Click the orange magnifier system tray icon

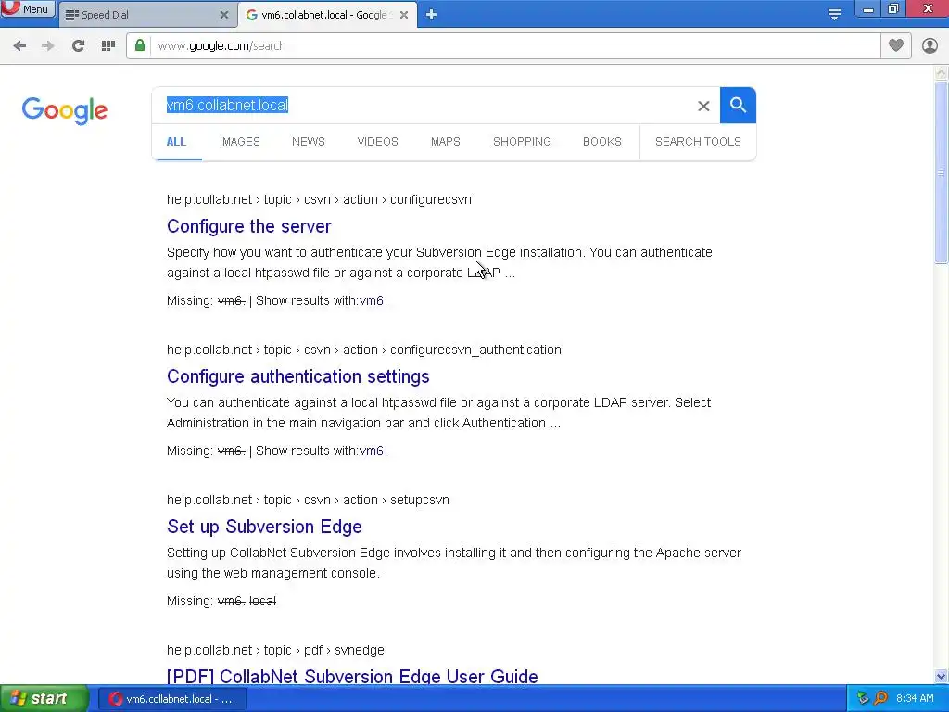point(881,698)
